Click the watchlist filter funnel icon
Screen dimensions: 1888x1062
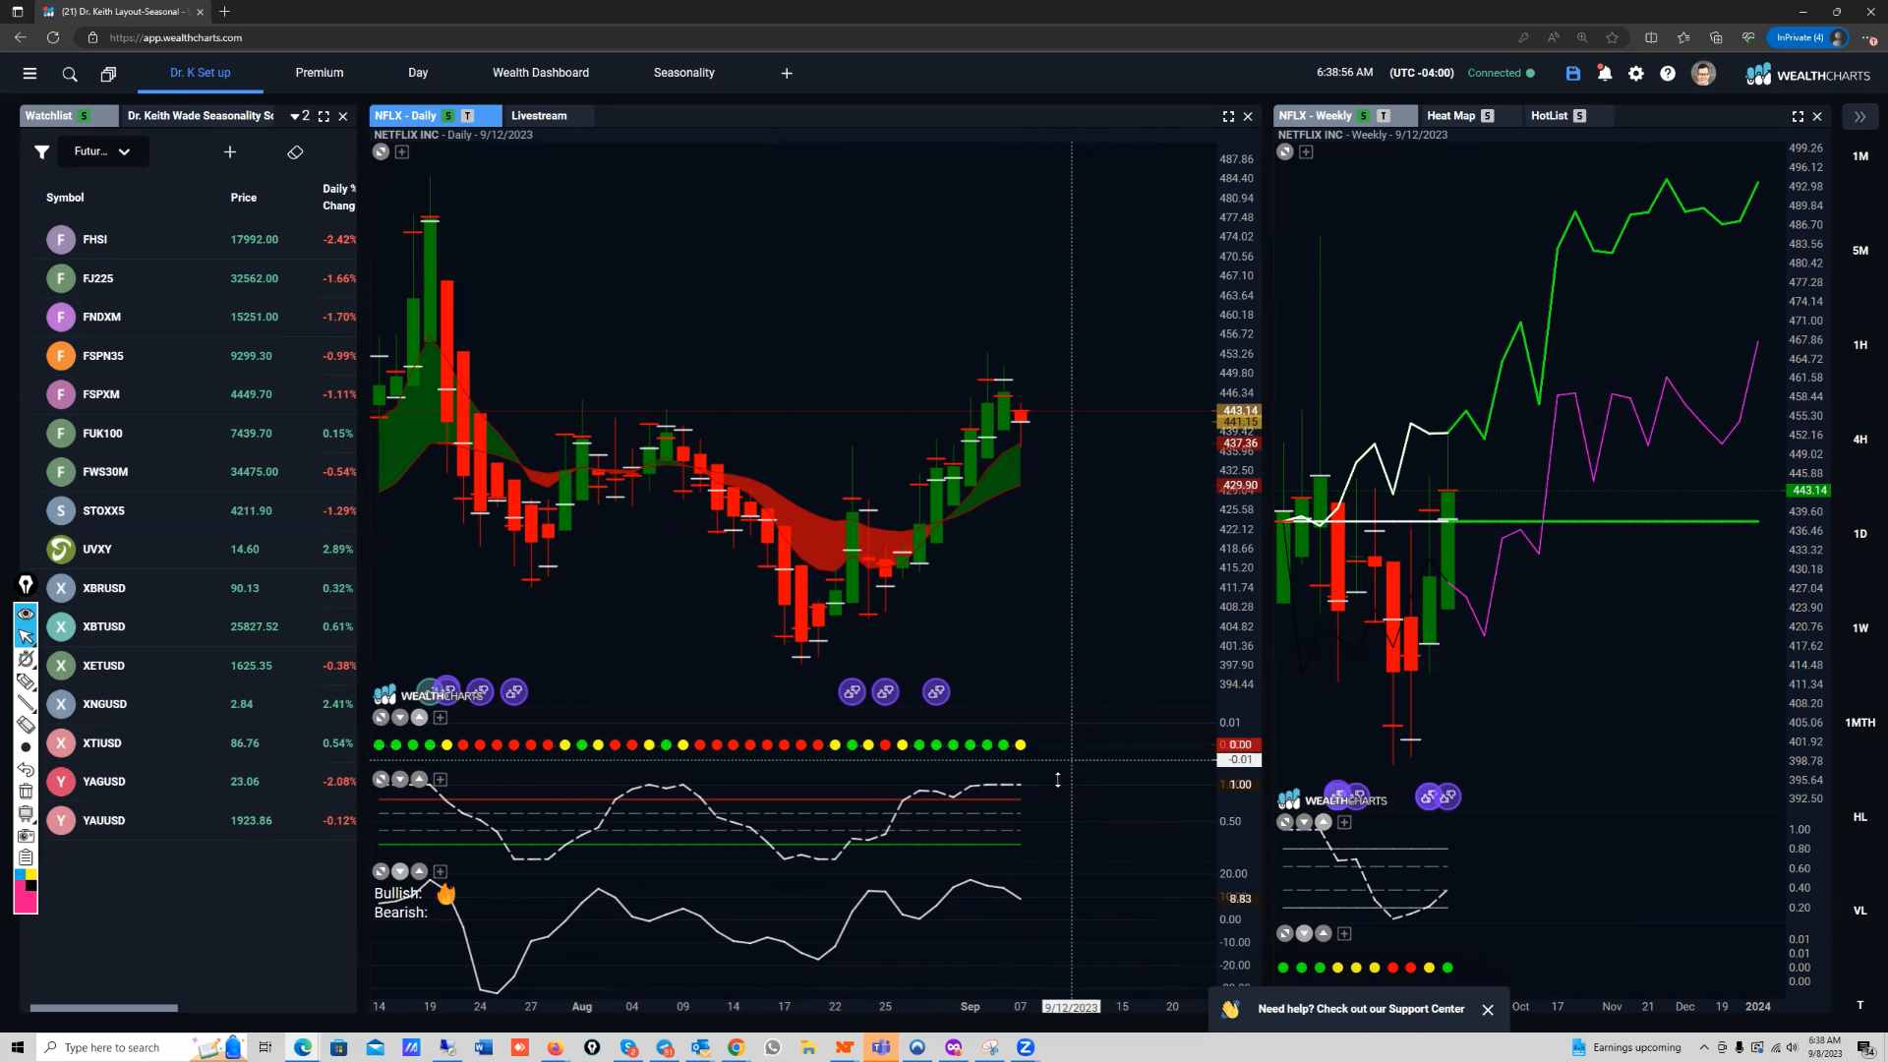click(x=41, y=151)
